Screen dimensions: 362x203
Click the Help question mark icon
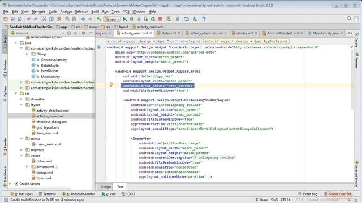tap(204, 19)
